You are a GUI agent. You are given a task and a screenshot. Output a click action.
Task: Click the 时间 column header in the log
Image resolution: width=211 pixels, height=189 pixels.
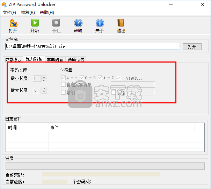(x=27, y=128)
